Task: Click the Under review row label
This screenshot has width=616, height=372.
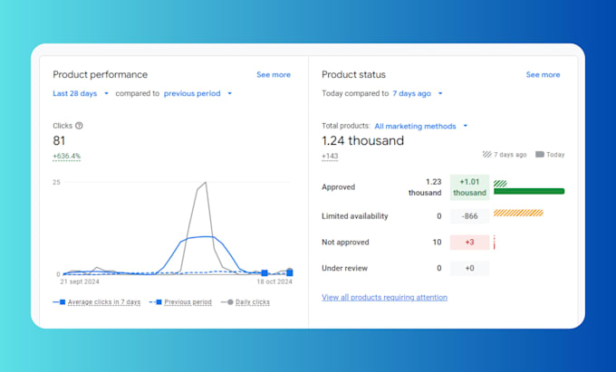Action: [x=344, y=269]
